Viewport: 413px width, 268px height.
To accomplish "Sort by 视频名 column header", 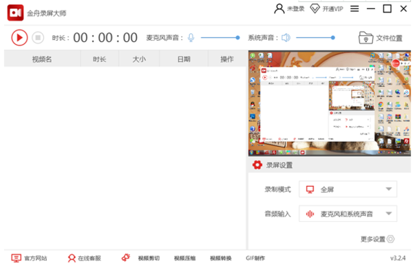I will point(42,59).
